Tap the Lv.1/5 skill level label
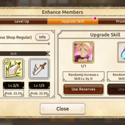Viewport: 125px width, 125px height. tap(39, 85)
